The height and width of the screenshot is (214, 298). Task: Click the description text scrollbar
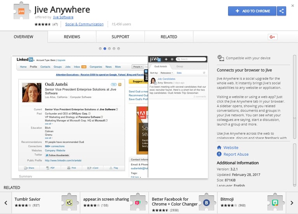tap(295, 97)
